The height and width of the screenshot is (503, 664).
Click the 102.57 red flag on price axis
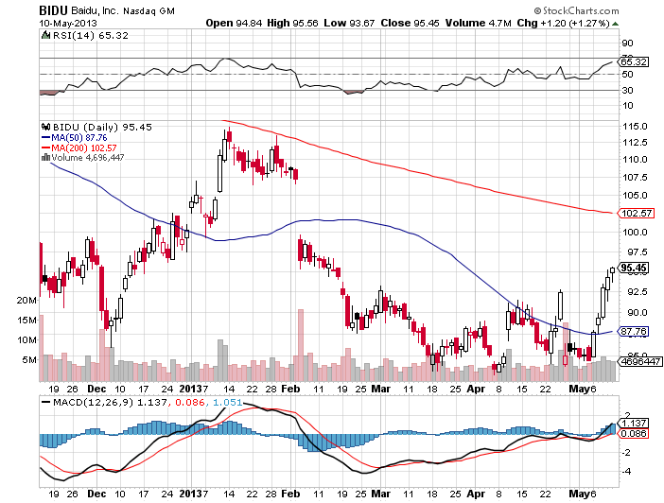[x=636, y=213]
